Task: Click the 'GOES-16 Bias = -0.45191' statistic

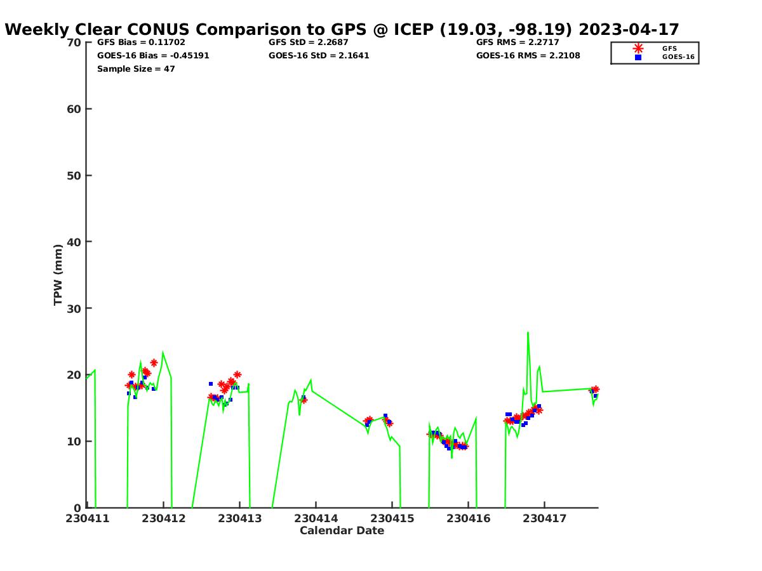Action: (153, 56)
